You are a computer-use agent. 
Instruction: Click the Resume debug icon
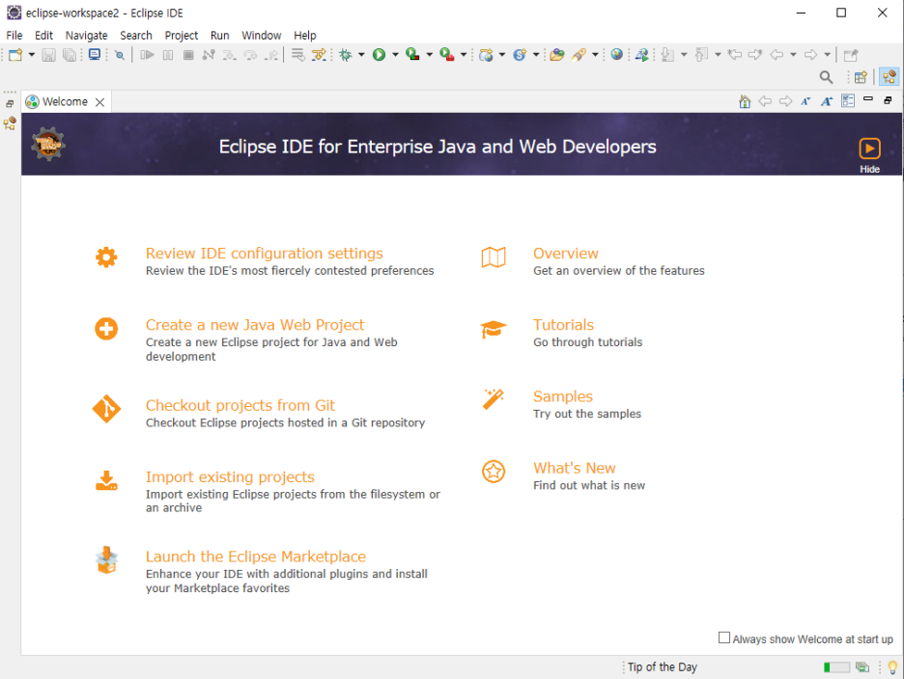pyautogui.click(x=147, y=55)
